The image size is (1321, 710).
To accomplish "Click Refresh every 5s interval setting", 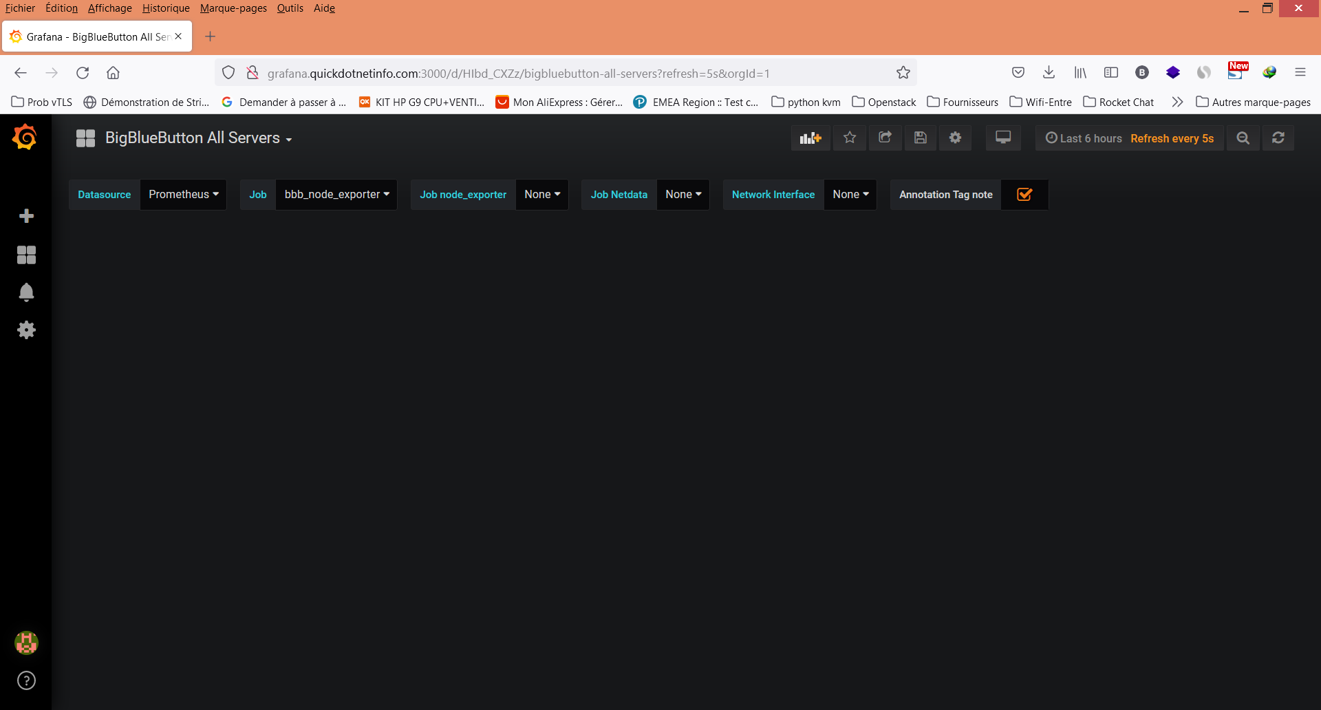I will (x=1172, y=138).
